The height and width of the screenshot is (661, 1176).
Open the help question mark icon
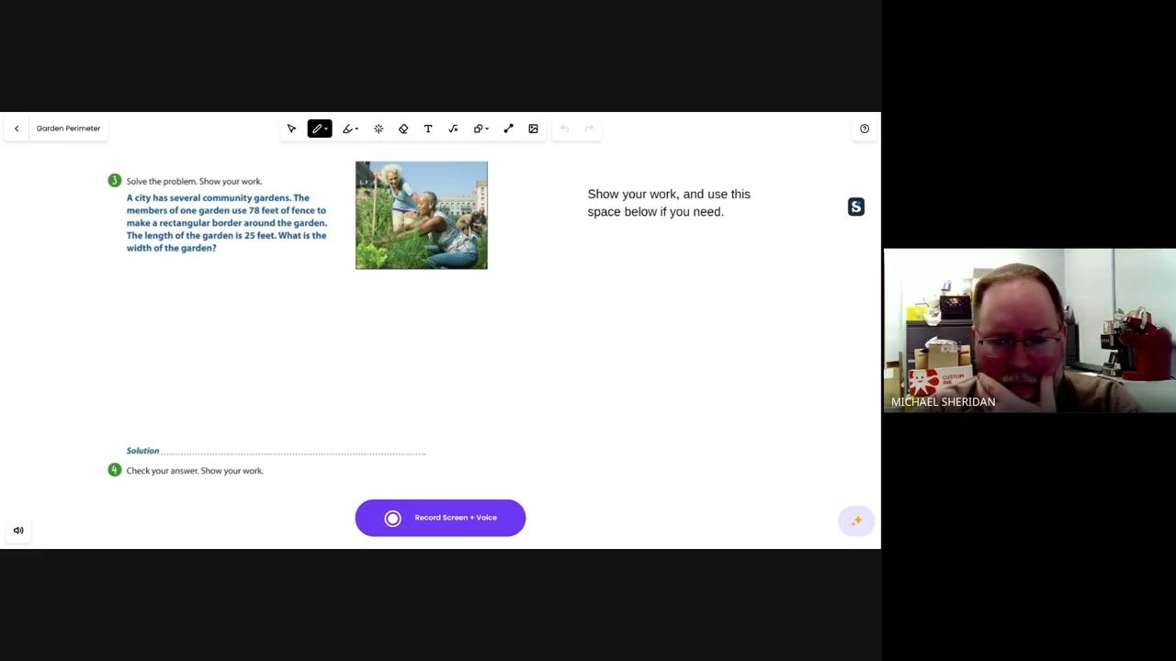point(865,129)
